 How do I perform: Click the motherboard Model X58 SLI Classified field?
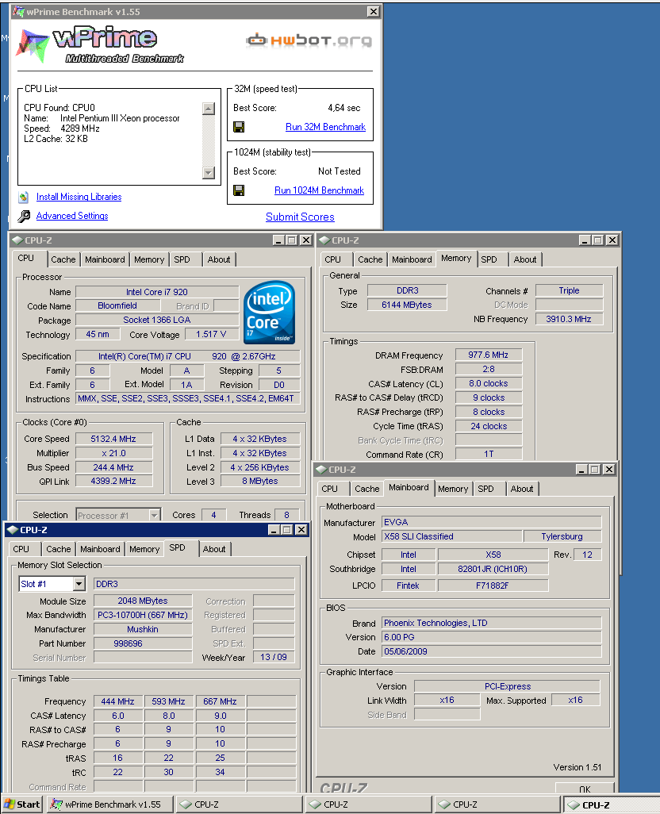[451, 536]
